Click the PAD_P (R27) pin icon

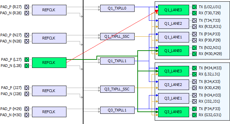[27, 7]
